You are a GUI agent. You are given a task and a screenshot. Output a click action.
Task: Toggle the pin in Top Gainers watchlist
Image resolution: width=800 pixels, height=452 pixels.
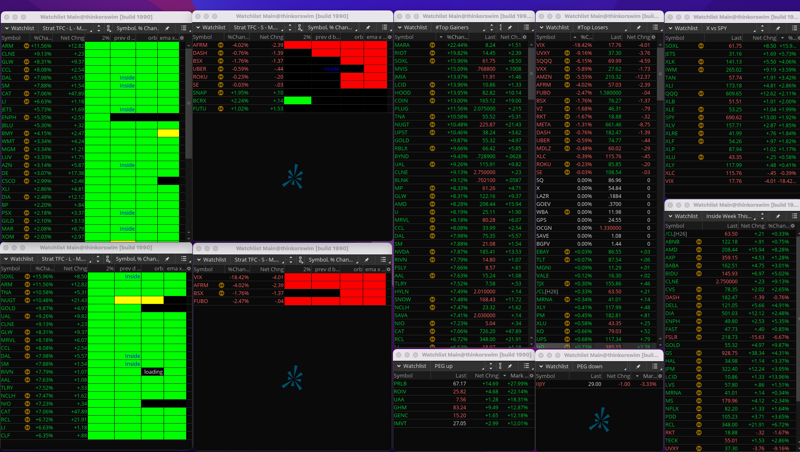(x=510, y=28)
